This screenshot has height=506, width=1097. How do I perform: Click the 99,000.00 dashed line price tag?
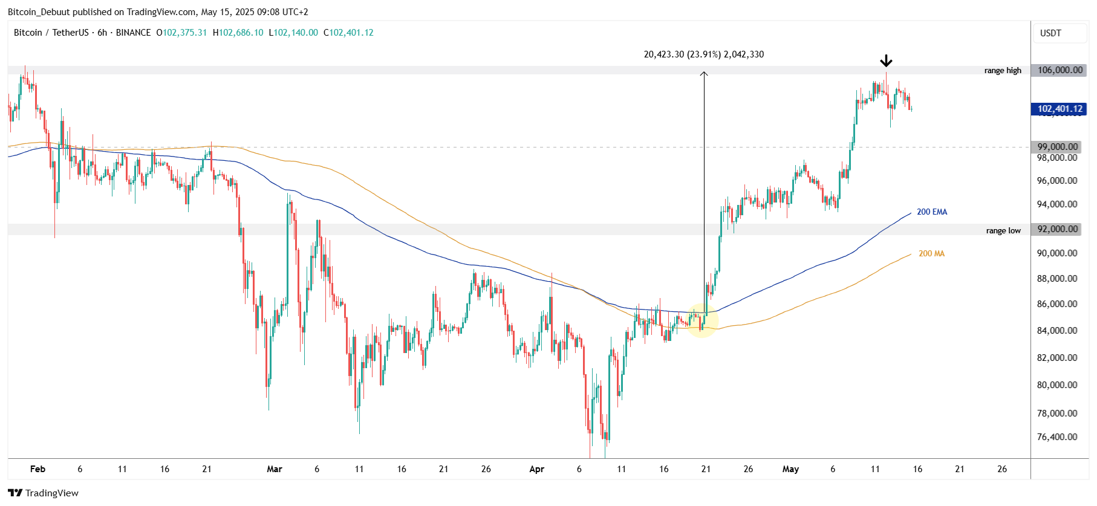(x=1057, y=146)
